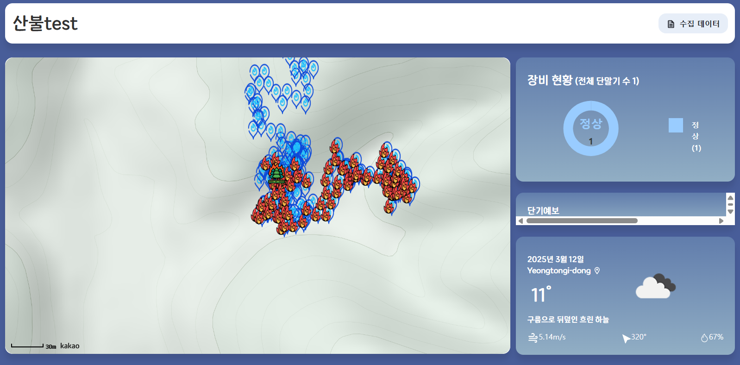
Task: Click the 5.14m/s wind speed value
Action: 552,337
